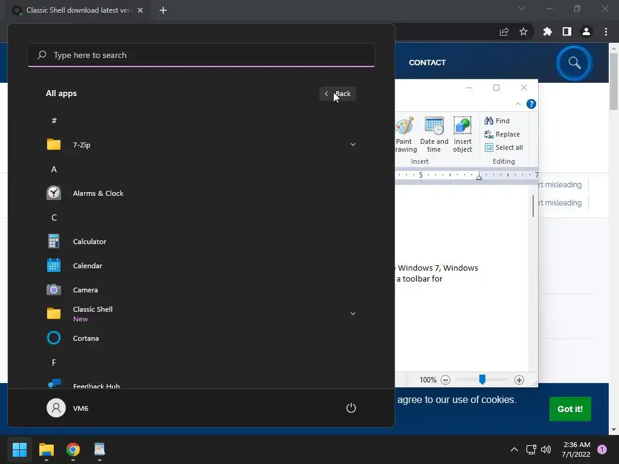Open the volume tray icon
This screenshot has height=464, width=619.
click(x=546, y=449)
